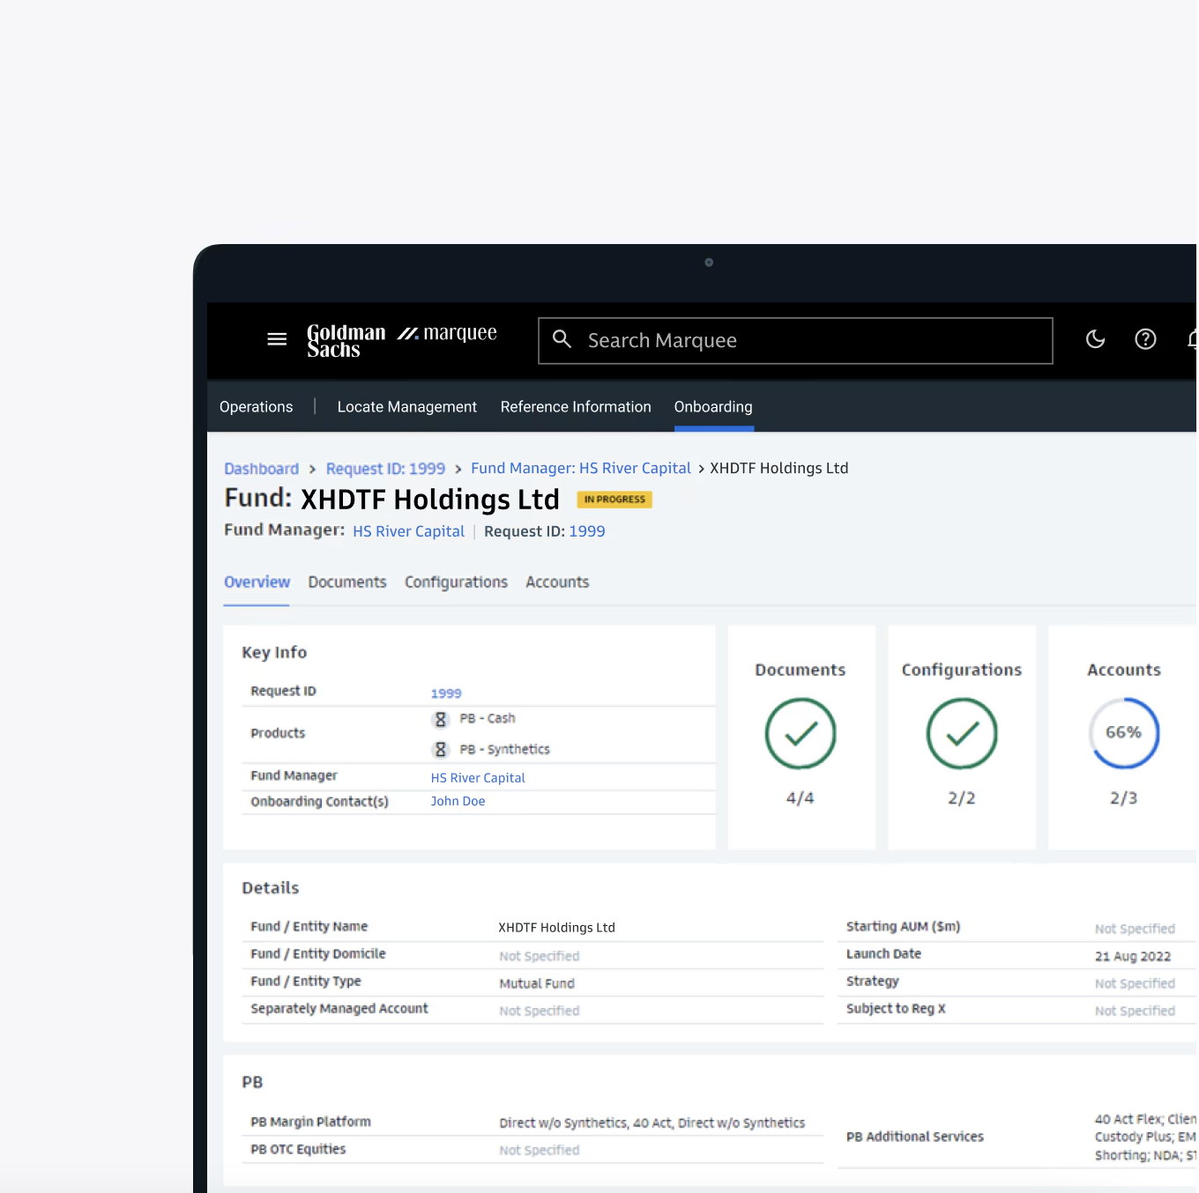This screenshot has width=1199, height=1193.
Task: Click the Documents summary card title
Action: [801, 670]
